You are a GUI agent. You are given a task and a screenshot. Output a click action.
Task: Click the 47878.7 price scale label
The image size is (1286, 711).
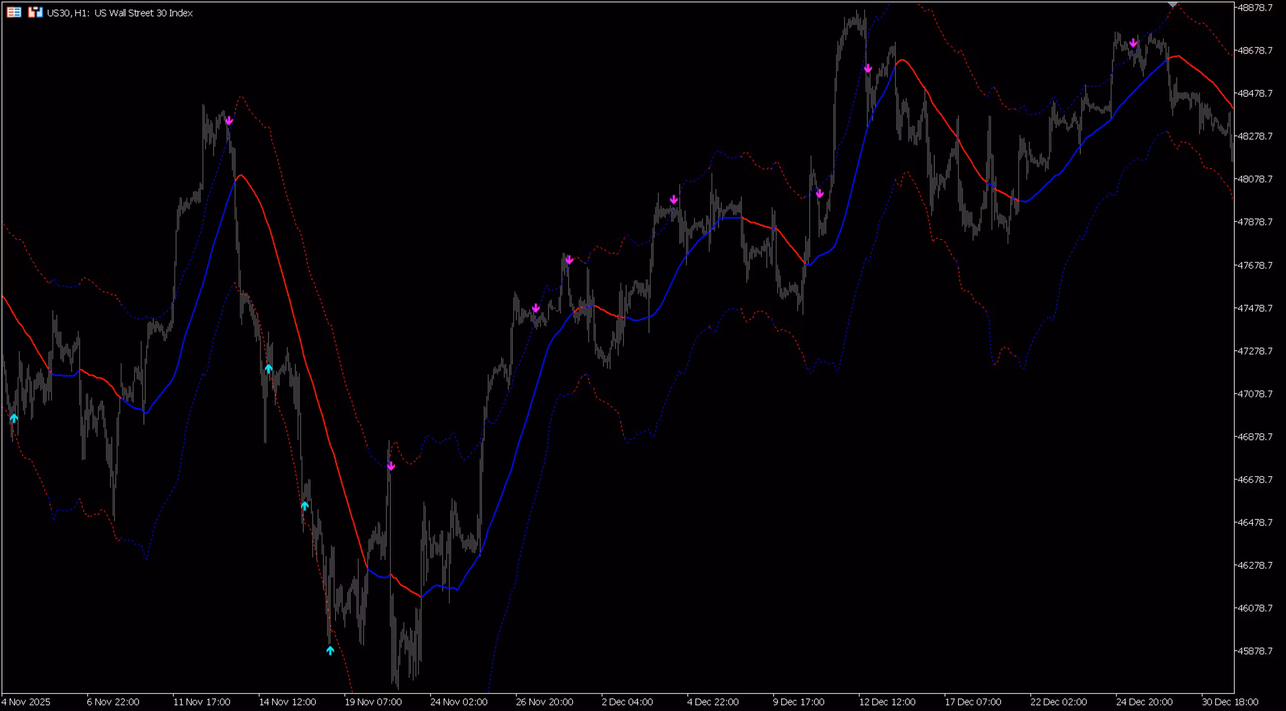pos(1254,222)
